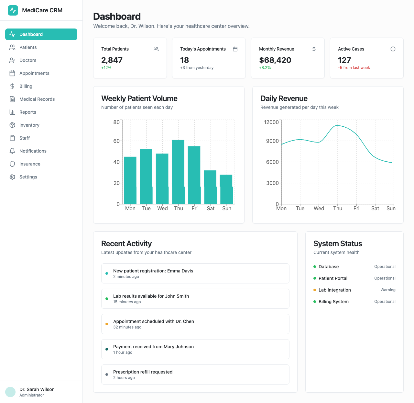Click the Settings gear icon
The width and height of the screenshot is (414, 403).
tap(12, 177)
